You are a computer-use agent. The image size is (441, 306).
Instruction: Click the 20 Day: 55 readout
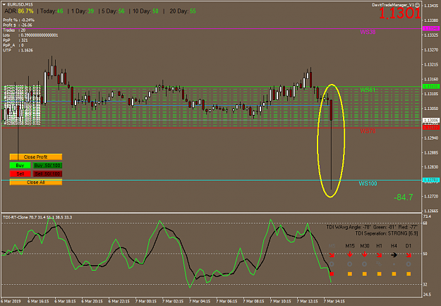(x=183, y=11)
